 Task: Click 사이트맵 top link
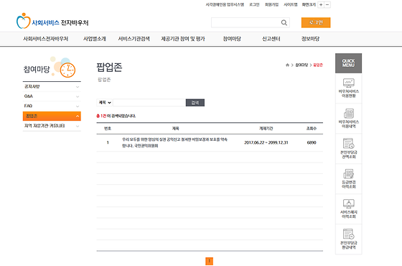291,4
